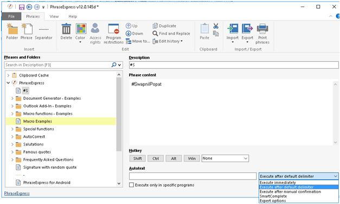Paste from clipboard in ribbon

point(204,31)
